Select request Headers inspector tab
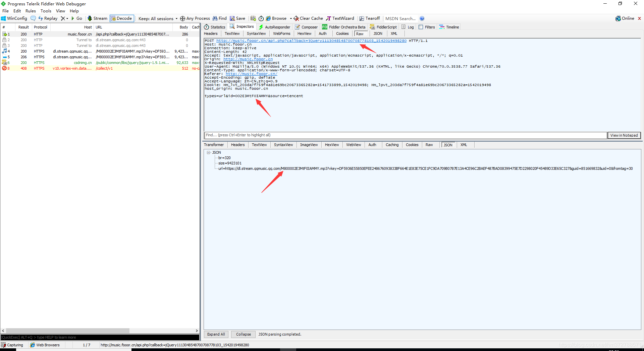Viewport: 644px width, 351px height. pyautogui.click(x=211, y=33)
